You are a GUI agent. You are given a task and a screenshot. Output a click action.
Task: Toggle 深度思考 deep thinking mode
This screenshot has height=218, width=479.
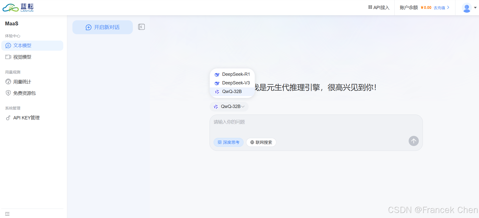point(229,142)
